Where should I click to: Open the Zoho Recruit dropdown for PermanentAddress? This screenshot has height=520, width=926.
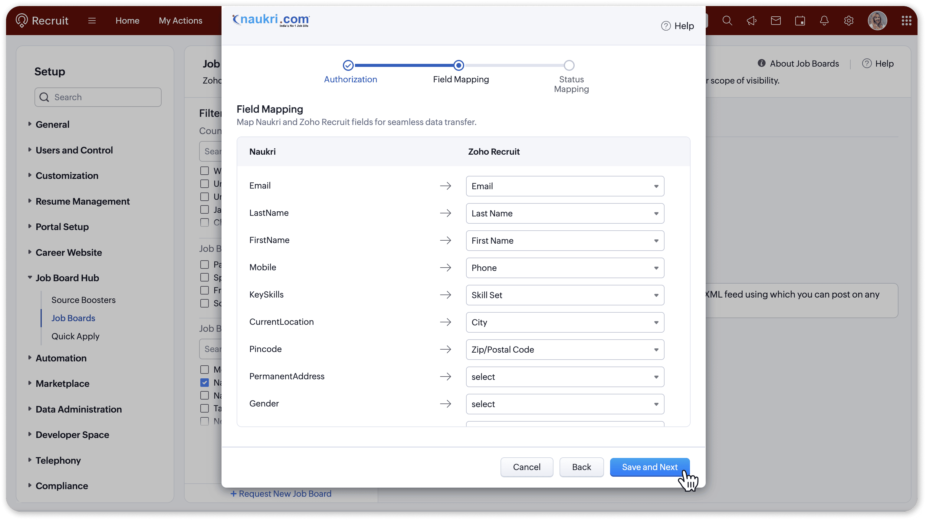click(565, 377)
